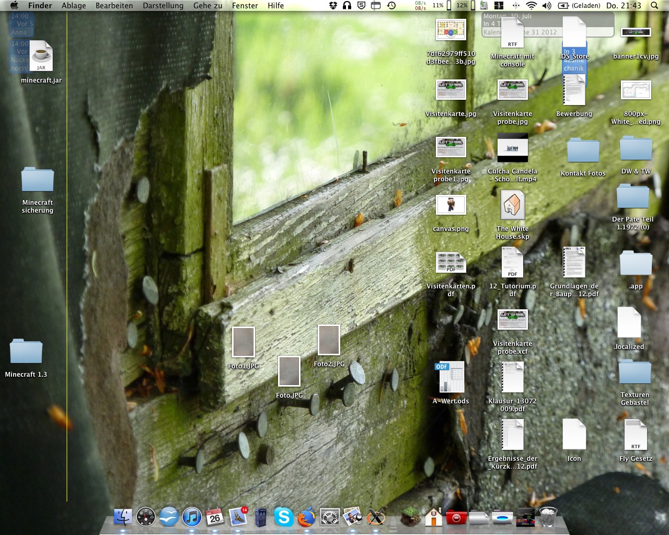This screenshot has width=669, height=535.
Task: Launch Firefox from the dock
Action: pyautogui.click(x=307, y=517)
